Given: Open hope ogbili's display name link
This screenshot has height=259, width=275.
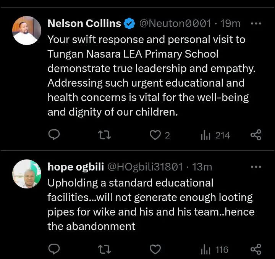Looking at the screenshot, I should pyautogui.click(x=75, y=167).
